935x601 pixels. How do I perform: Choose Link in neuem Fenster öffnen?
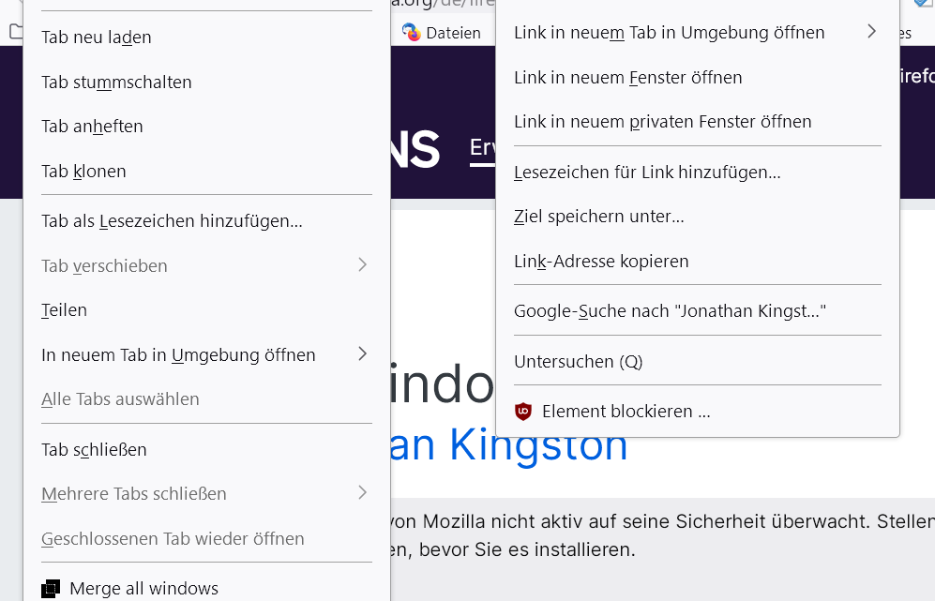(627, 78)
